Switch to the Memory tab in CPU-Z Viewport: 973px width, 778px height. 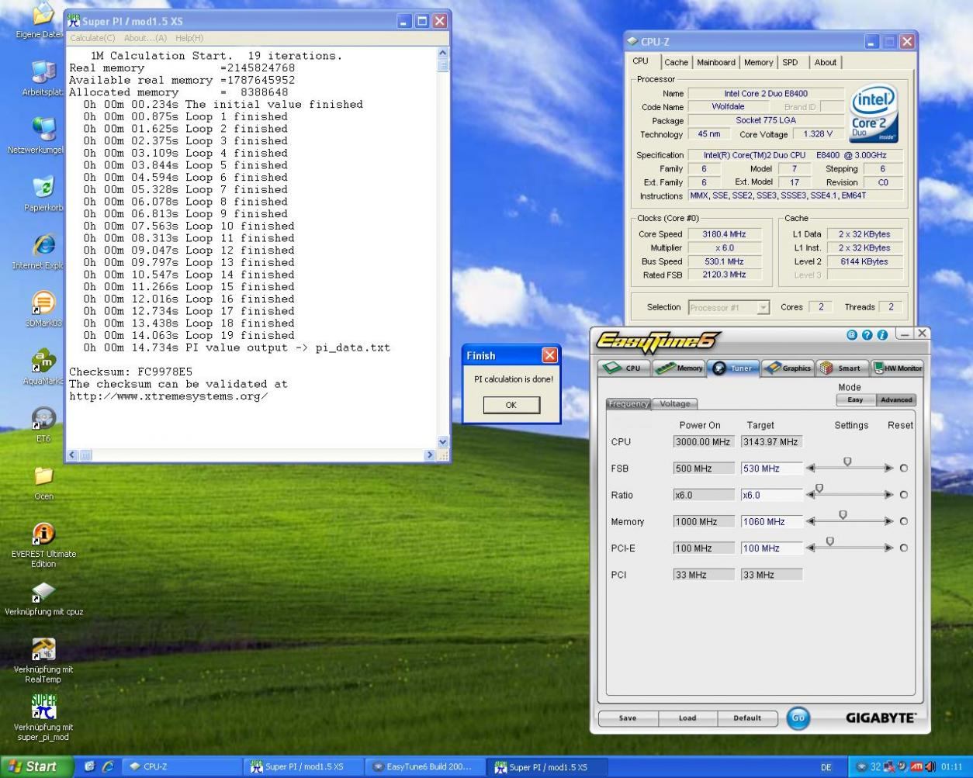758,63
